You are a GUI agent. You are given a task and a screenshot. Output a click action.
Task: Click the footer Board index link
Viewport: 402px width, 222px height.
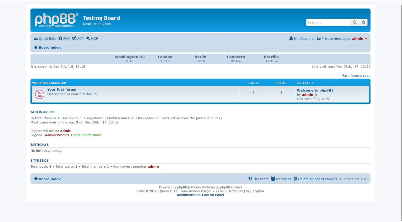click(x=47, y=179)
